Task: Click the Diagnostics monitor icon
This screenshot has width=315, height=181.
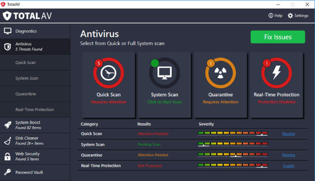Action: pos(8,31)
